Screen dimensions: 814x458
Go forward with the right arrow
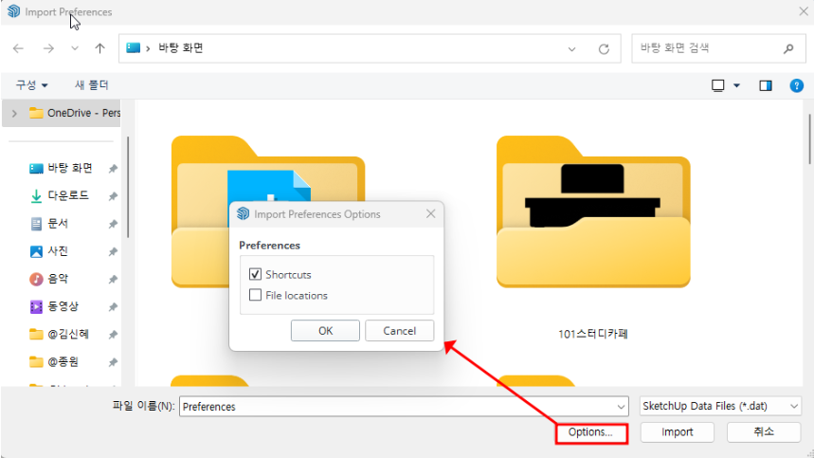48,48
